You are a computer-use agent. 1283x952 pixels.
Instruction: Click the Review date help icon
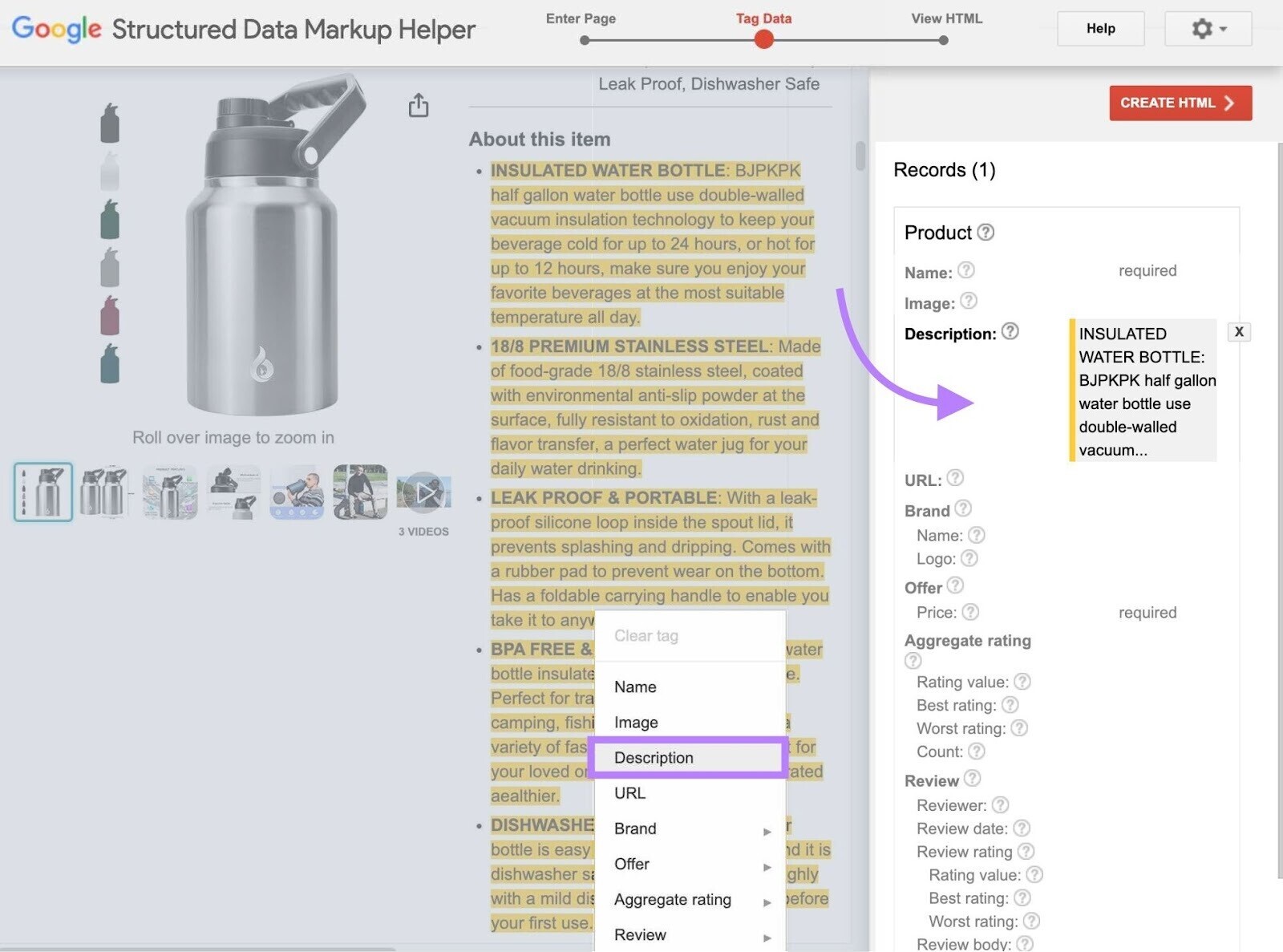1022,828
